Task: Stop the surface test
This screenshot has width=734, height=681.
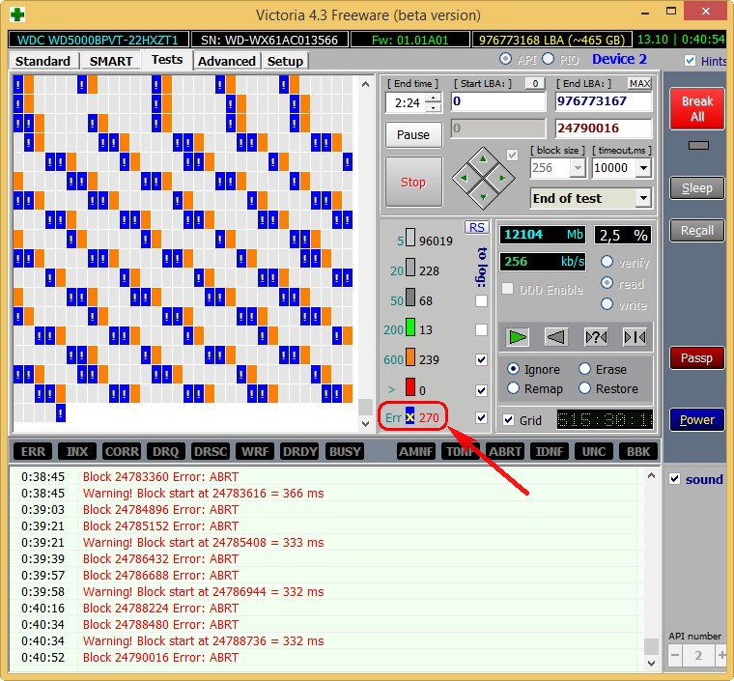Action: (413, 182)
